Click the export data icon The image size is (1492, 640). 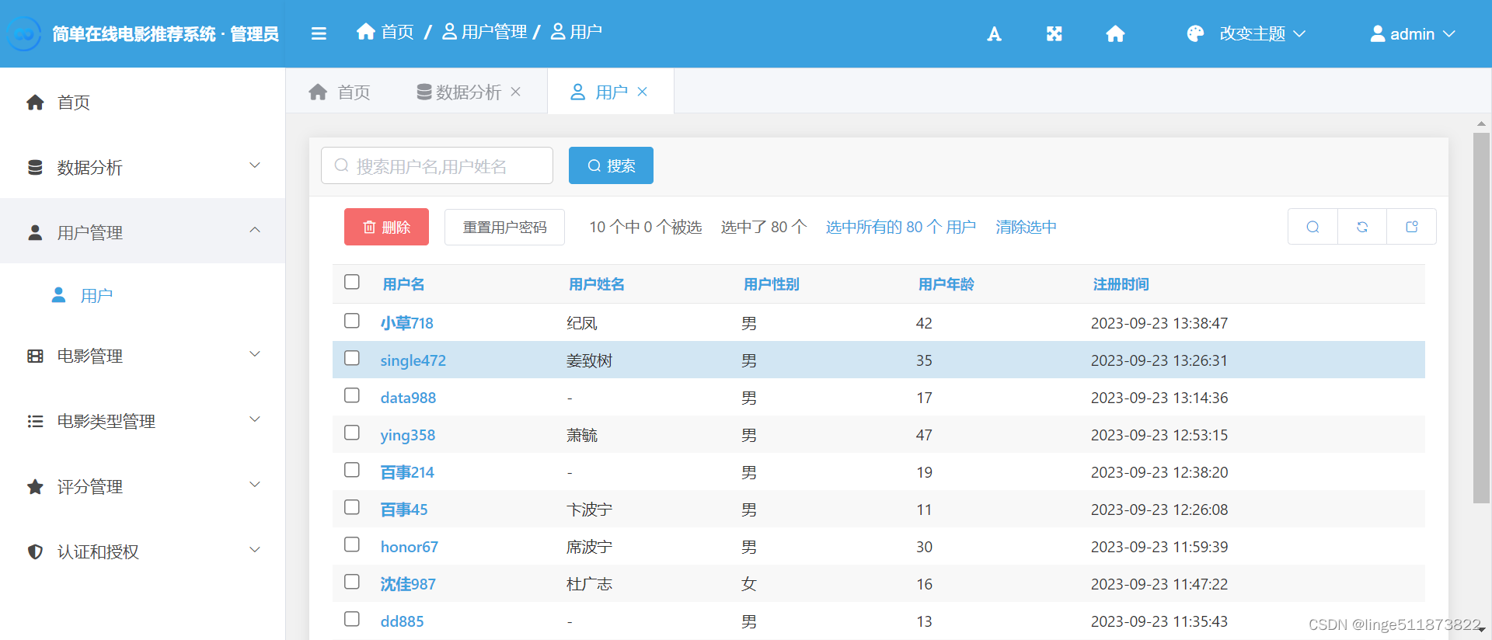tap(1412, 227)
